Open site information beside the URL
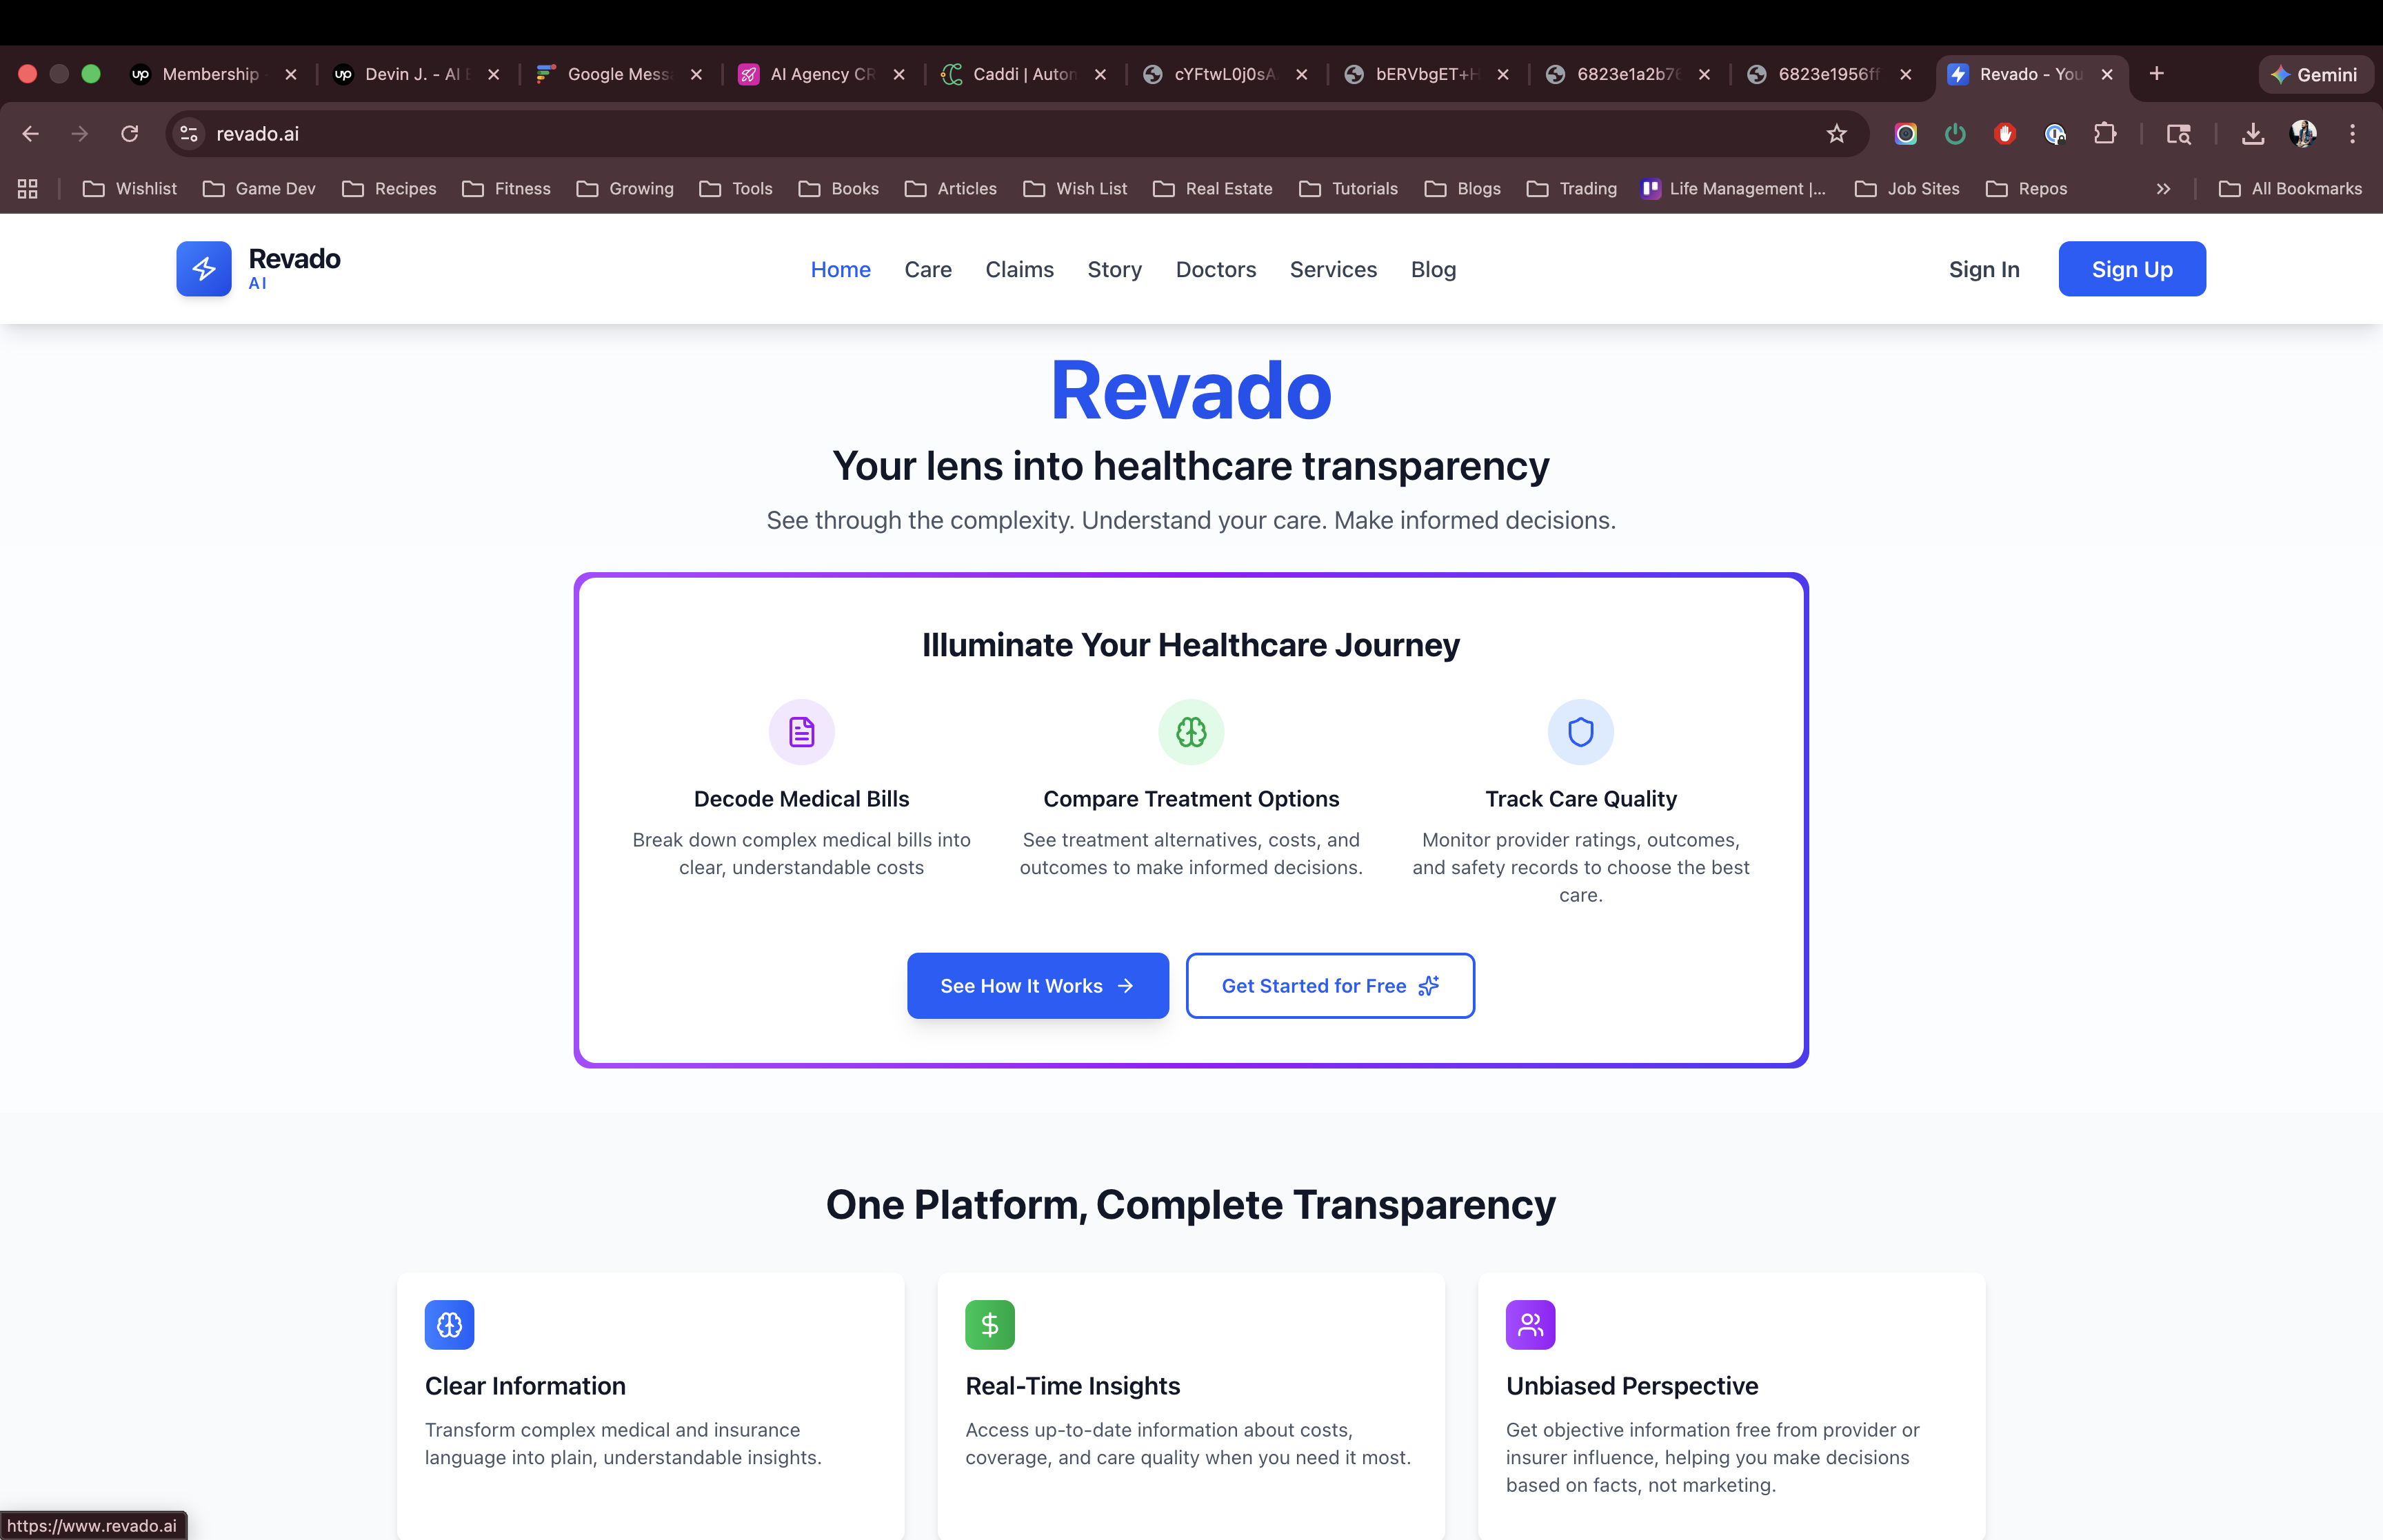 tap(188, 133)
